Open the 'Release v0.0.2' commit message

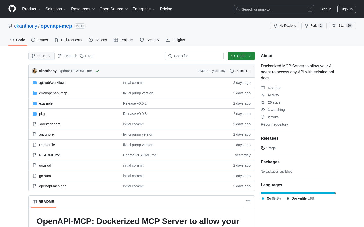(x=135, y=103)
